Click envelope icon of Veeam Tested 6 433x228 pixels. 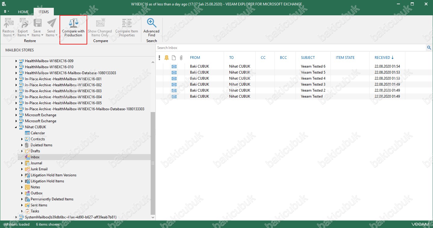[174, 66]
